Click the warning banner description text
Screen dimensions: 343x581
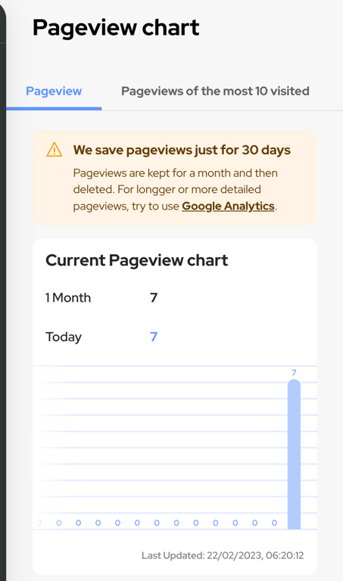point(176,189)
